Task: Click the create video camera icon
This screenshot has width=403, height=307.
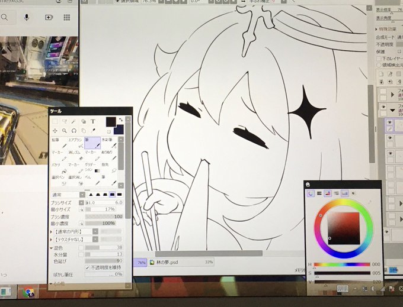Action: (x=49, y=17)
